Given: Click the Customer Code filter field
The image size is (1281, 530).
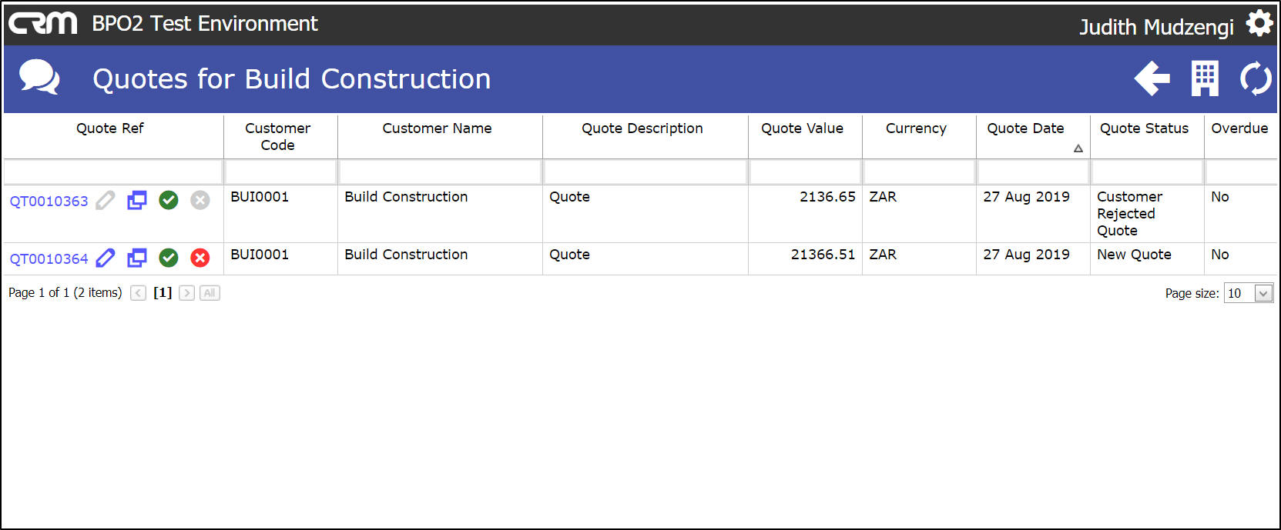Looking at the screenshot, I should click(280, 172).
